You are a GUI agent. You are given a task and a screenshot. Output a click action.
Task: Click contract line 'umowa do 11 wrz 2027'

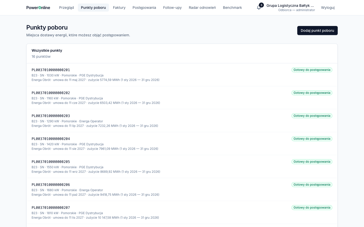[x=96, y=172]
